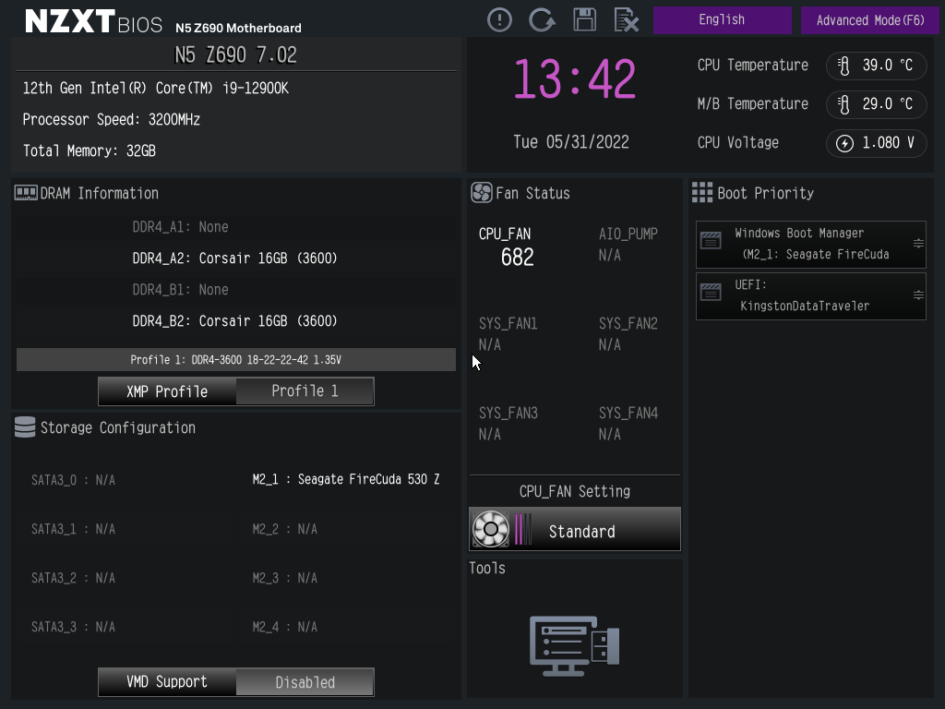Click the XMP Profile label button
945x709 pixels.
click(x=167, y=391)
